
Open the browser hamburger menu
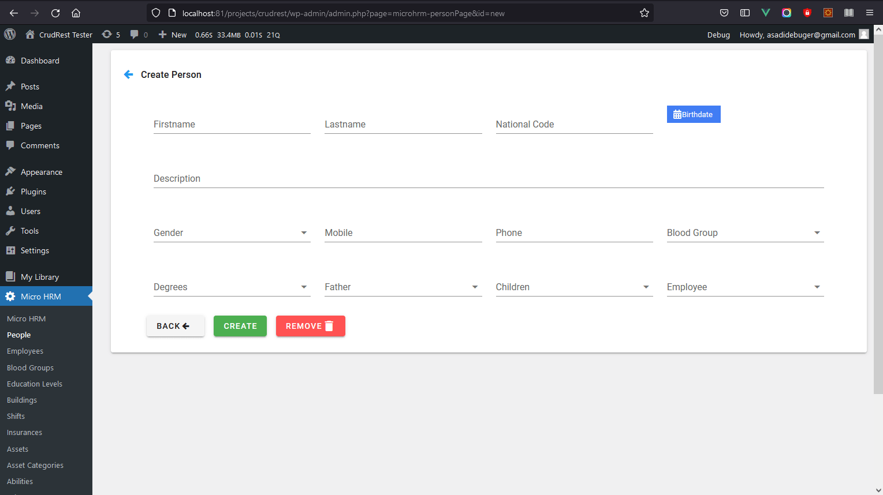point(869,13)
